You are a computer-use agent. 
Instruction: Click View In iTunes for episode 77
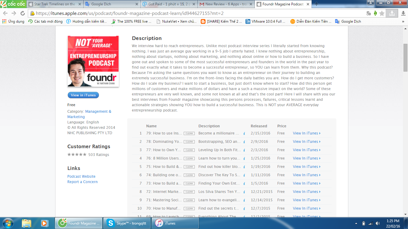[307, 150]
